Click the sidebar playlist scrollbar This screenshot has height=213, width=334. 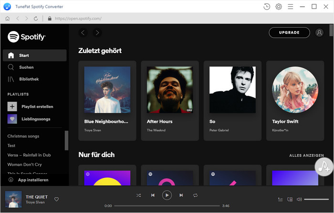point(66,140)
